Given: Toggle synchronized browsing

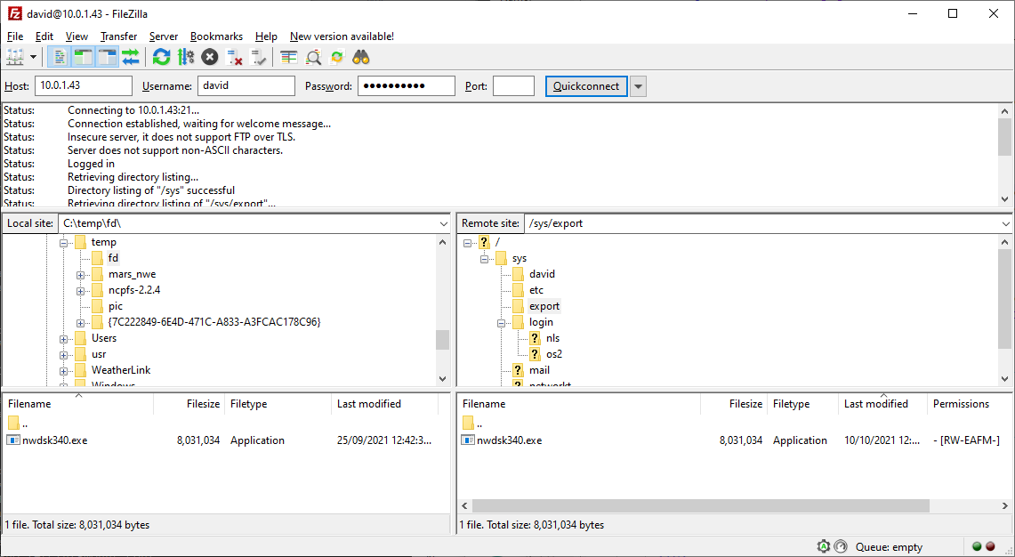Looking at the screenshot, I should pos(336,58).
